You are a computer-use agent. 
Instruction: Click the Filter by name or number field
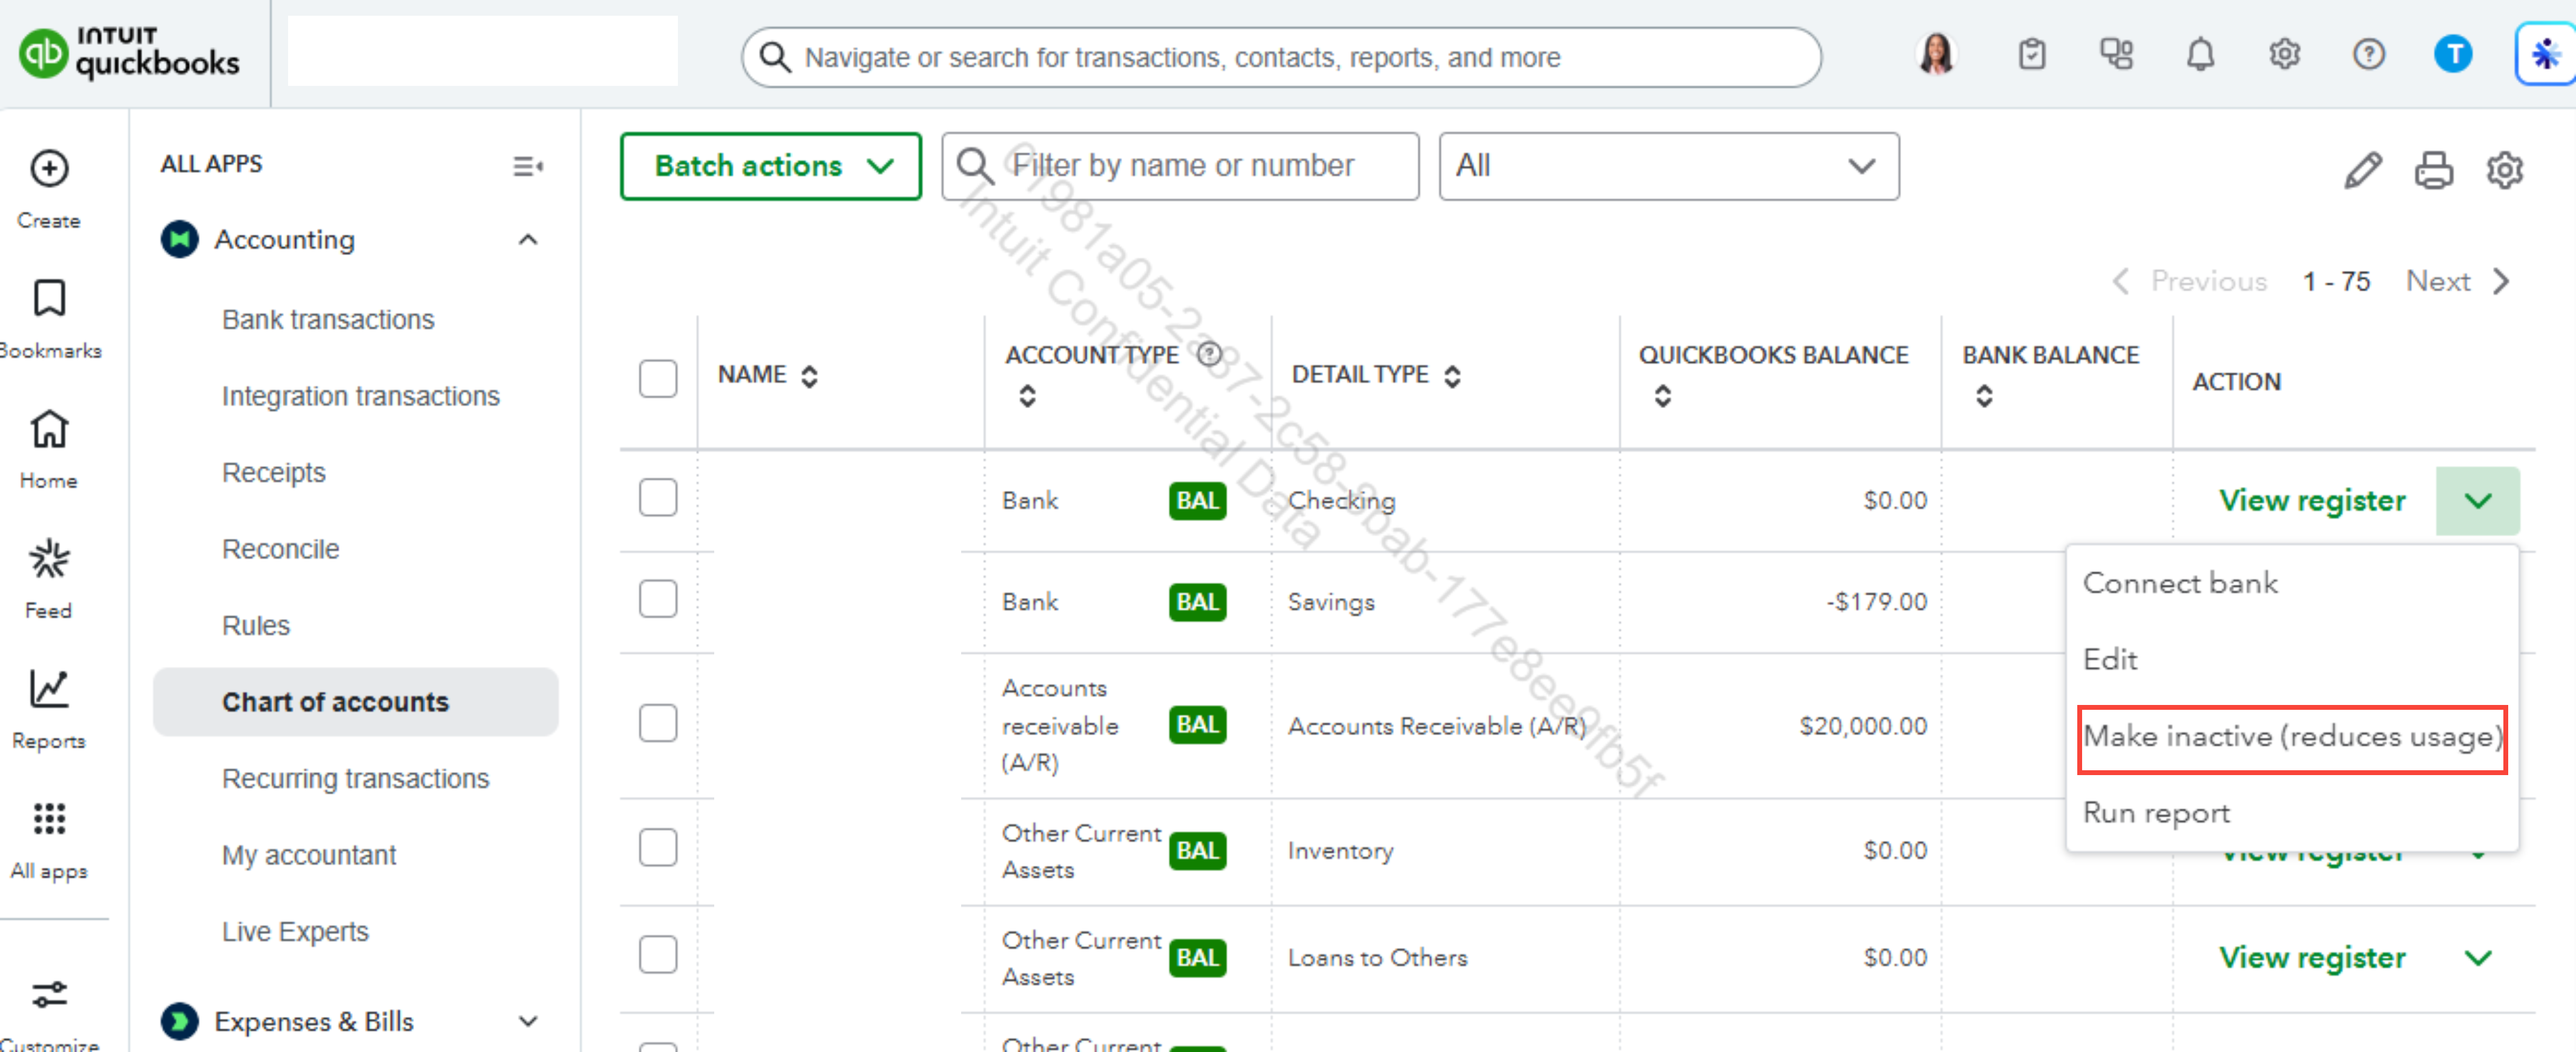pos(1180,166)
